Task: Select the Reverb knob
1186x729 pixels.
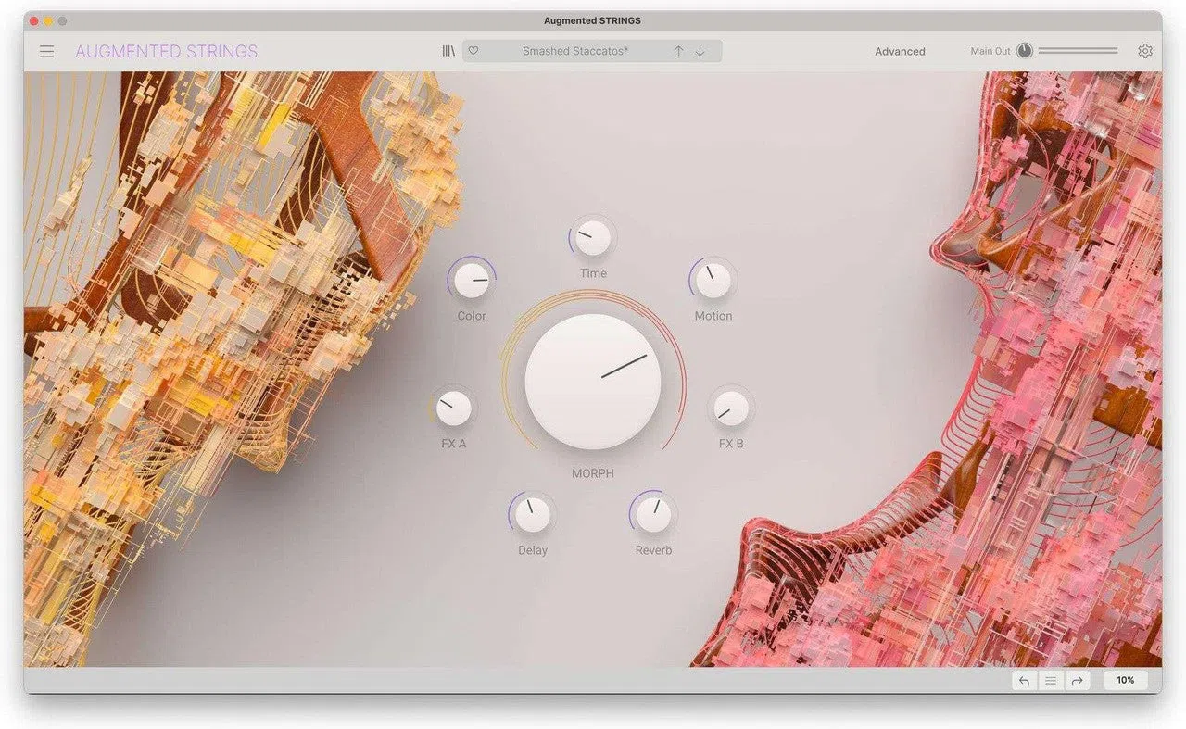Action: point(653,514)
